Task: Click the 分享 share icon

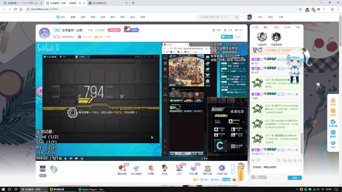Action: pos(228,30)
